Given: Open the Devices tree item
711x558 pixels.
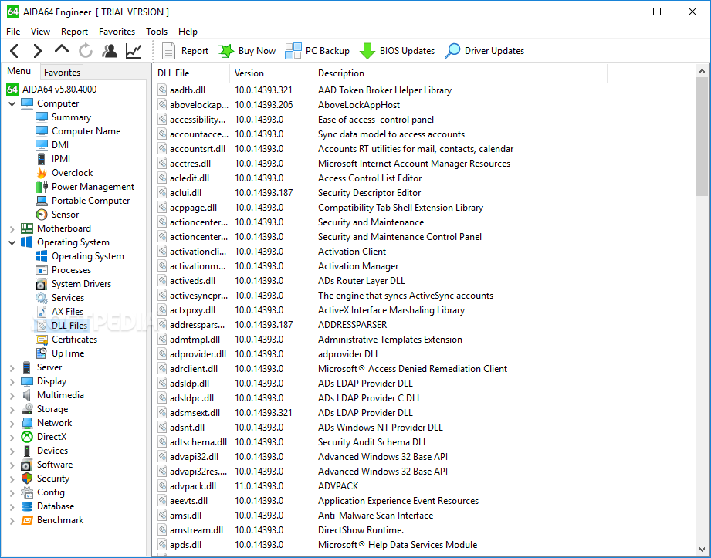Looking at the screenshot, I should [52, 451].
